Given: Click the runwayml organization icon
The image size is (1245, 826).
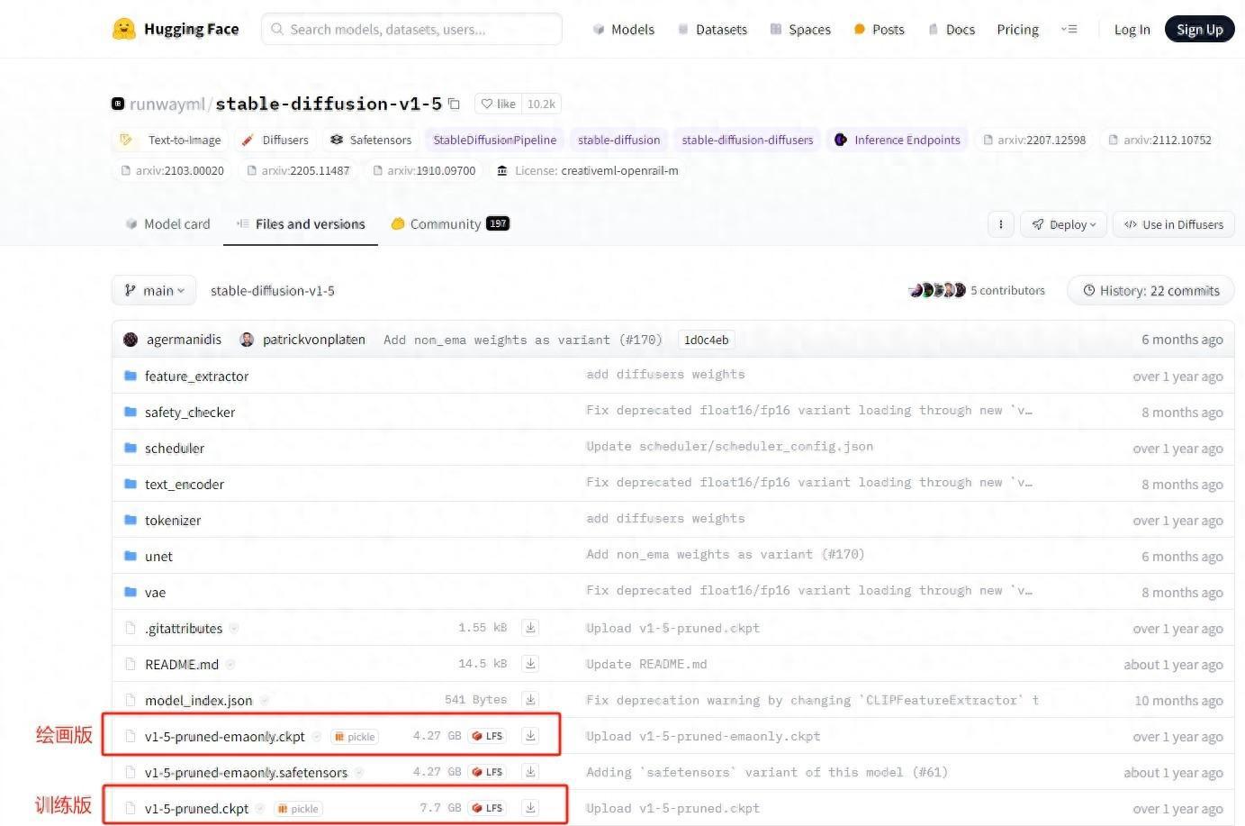Looking at the screenshot, I should (x=118, y=104).
